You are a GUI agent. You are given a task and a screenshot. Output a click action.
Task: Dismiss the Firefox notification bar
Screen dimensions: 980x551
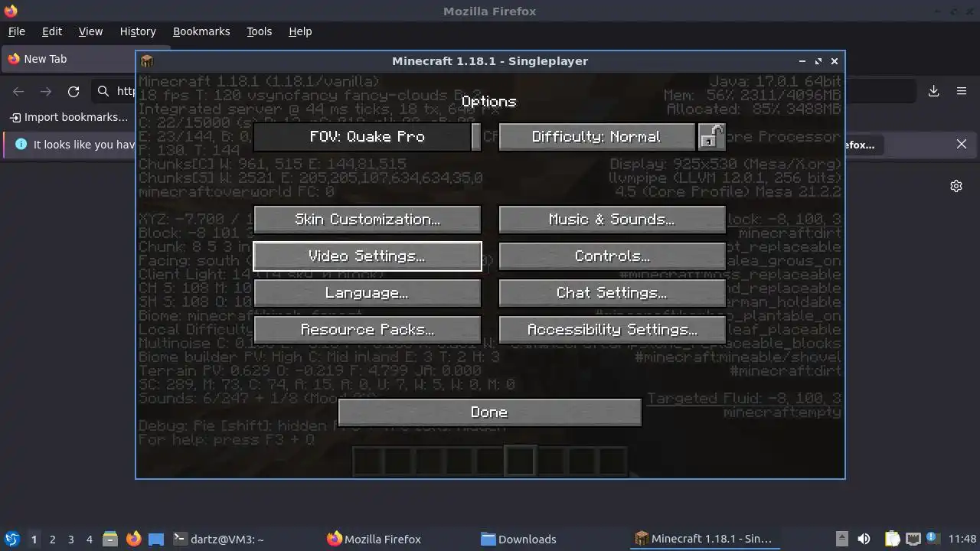coord(962,144)
